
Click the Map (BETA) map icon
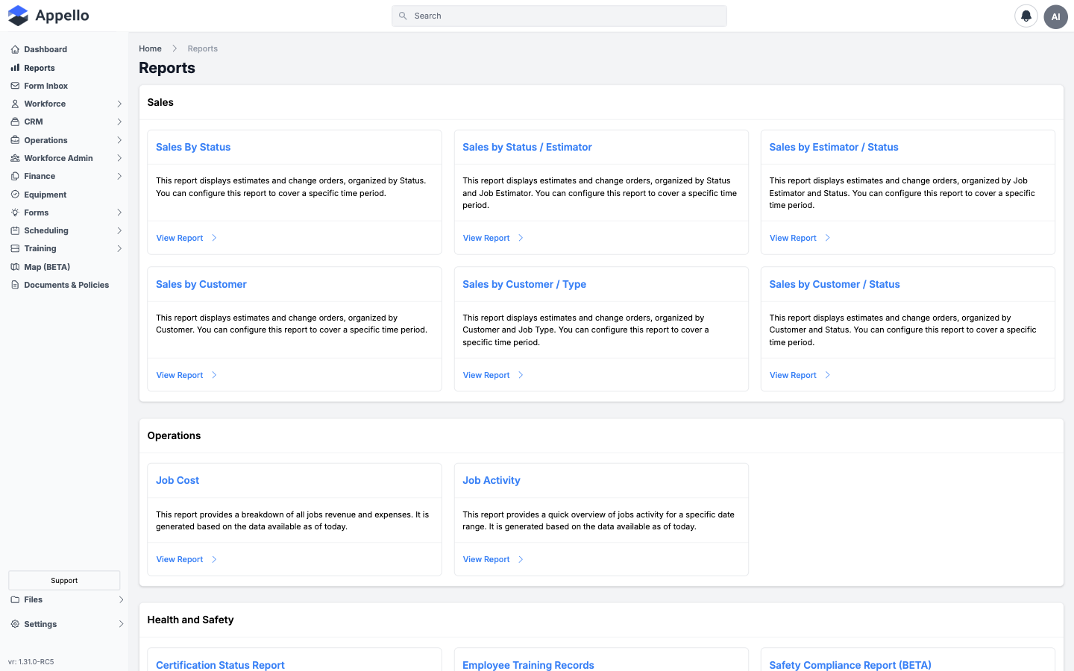pos(15,267)
